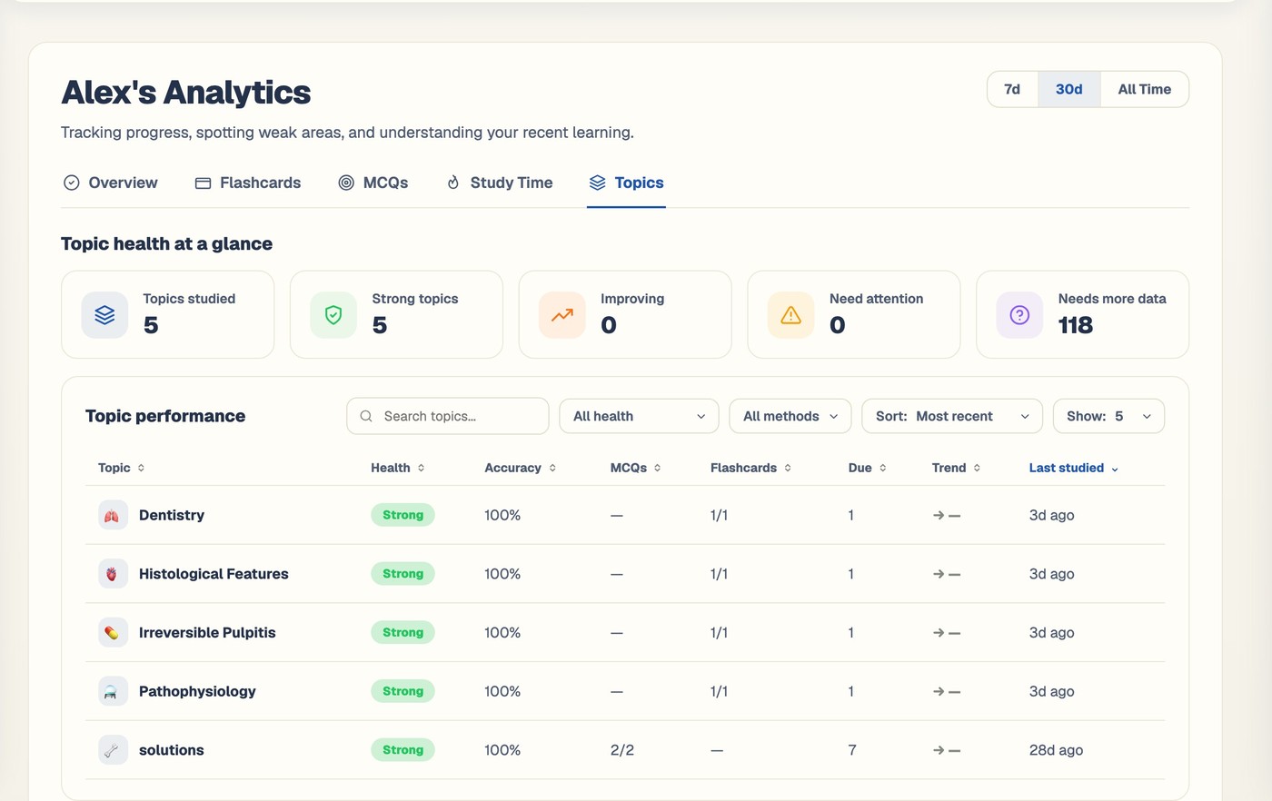Image resolution: width=1272 pixels, height=801 pixels.
Task: Open the Show: 5 rows dropdown
Action: point(1108,416)
